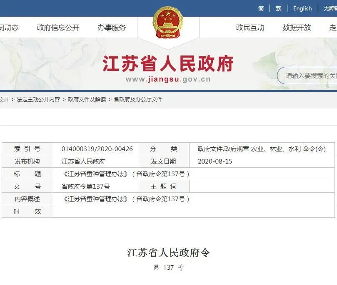Click the 江苏省人民政府 site title
This screenshot has height=285, width=337.
coord(168,63)
